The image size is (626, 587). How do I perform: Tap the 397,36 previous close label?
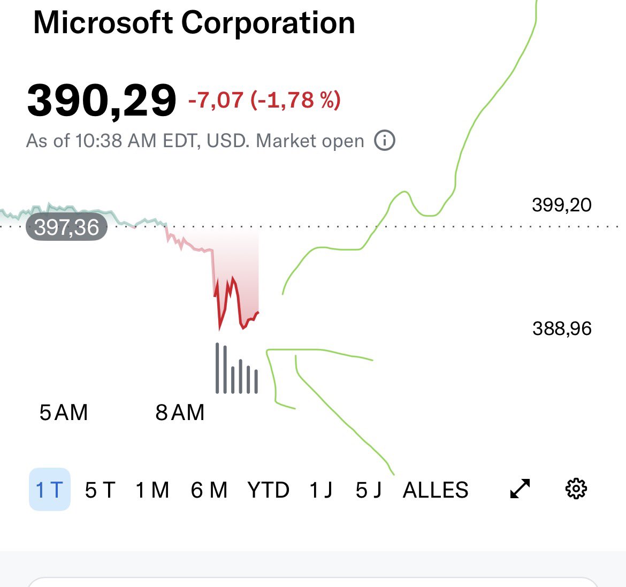tap(67, 227)
